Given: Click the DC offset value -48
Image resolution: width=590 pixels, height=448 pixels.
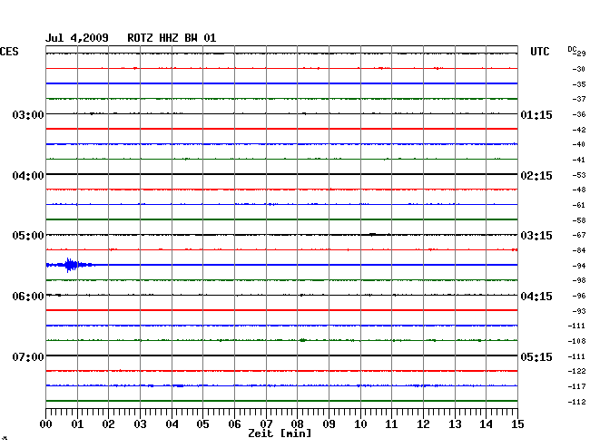Looking at the screenshot, I should (x=579, y=190).
